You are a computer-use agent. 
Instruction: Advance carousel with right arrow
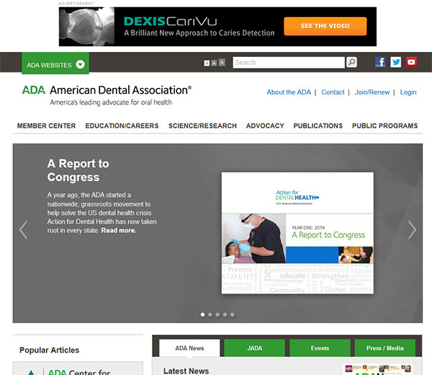click(x=412, y=230)
